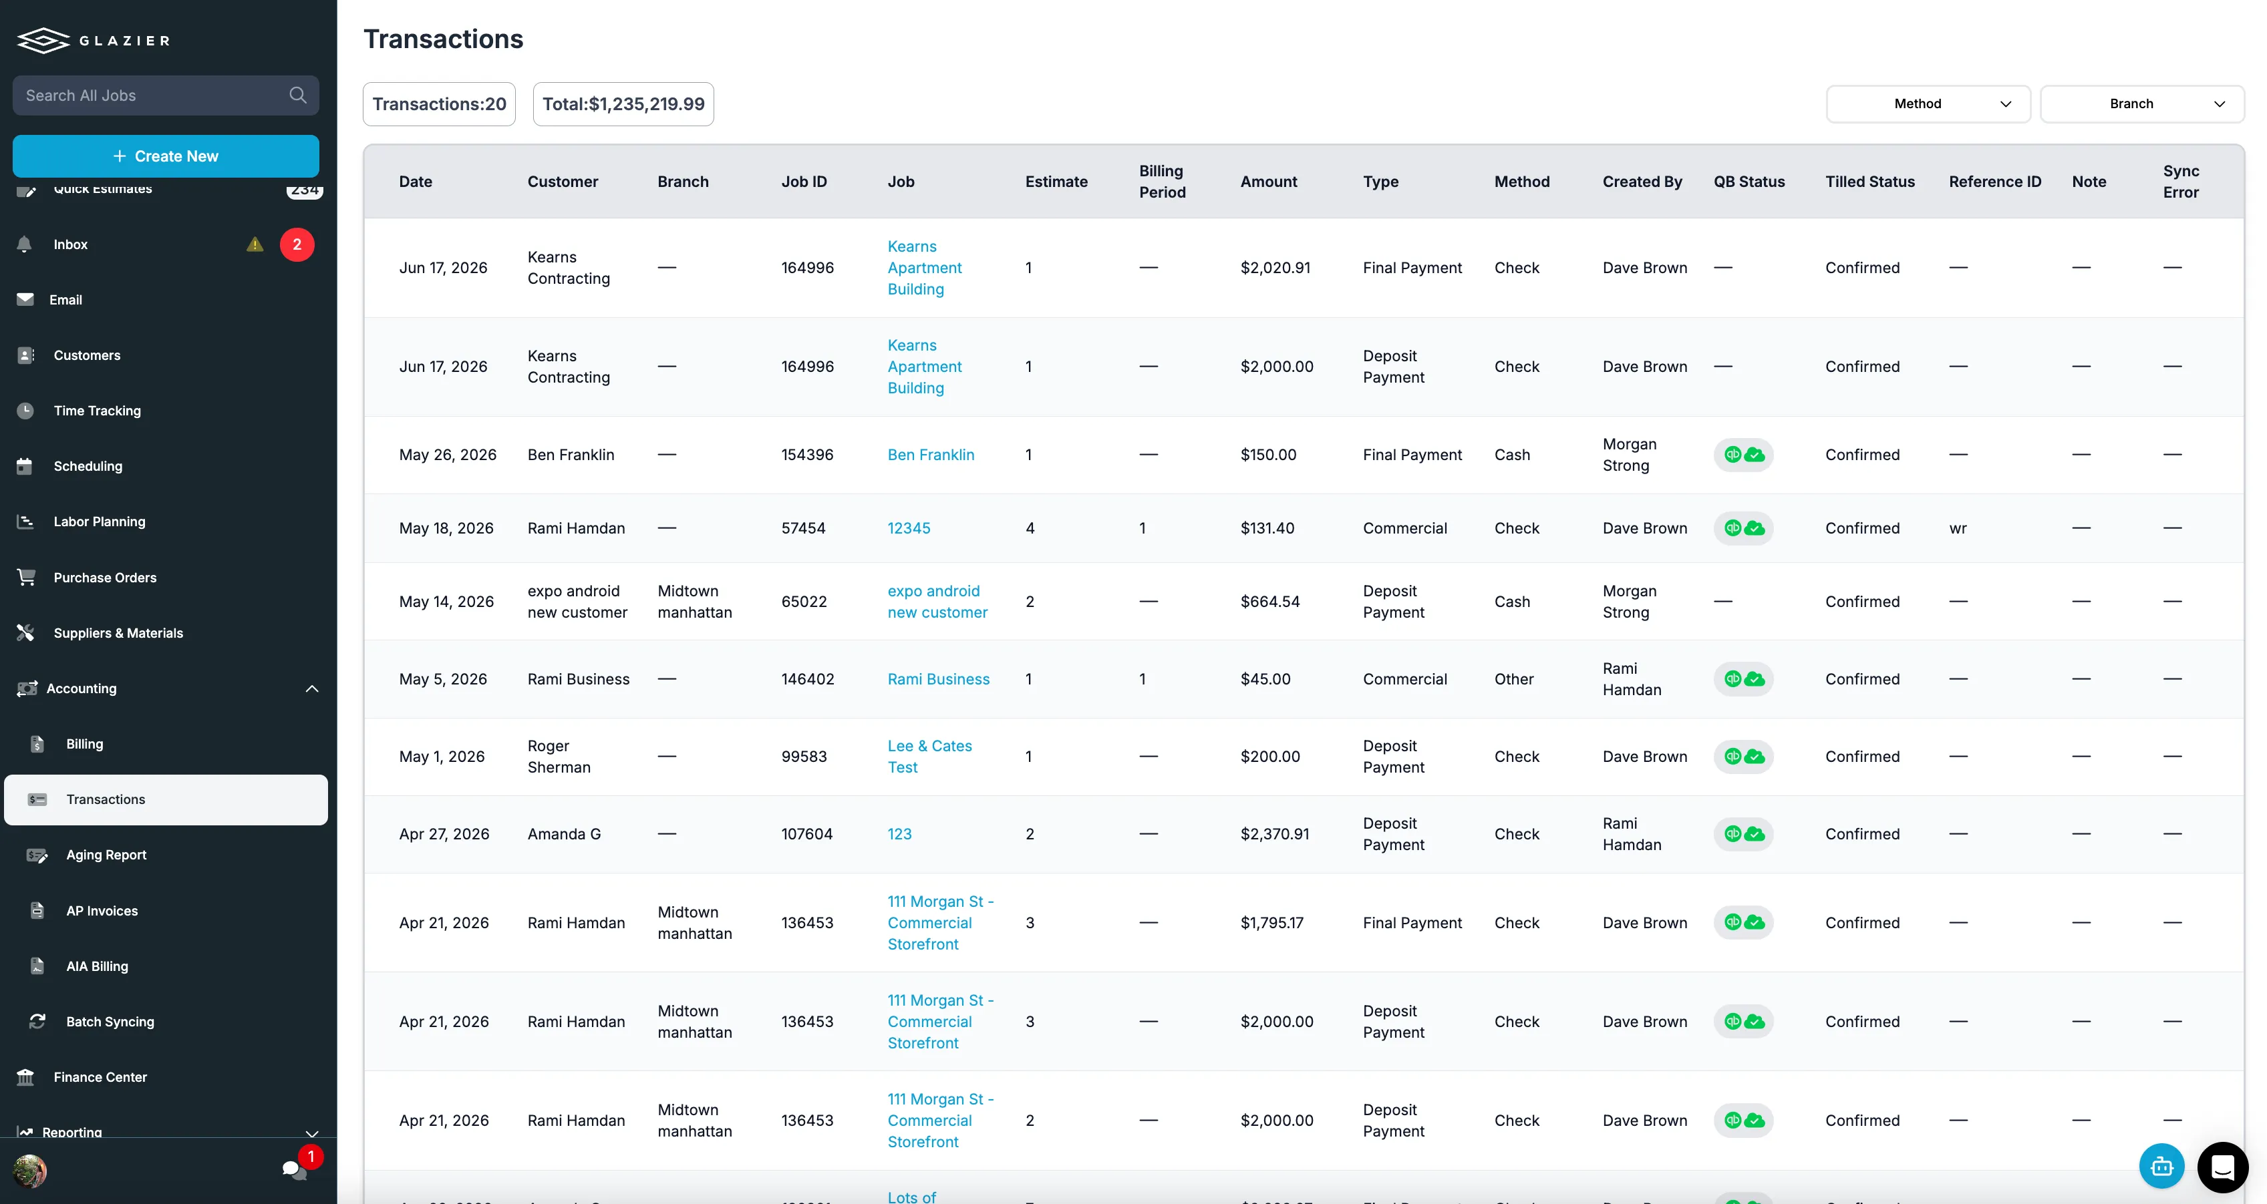This screenshot has width=2267, height=1204.
Task: Click the Tilled Status column header
Action: pyautogui.click(x=1869, y=181)
